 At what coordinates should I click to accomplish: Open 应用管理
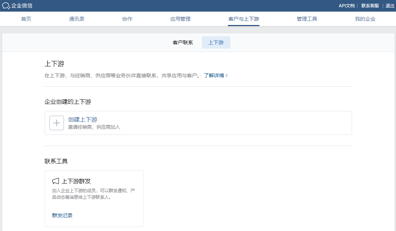click(x=180, y=19)
